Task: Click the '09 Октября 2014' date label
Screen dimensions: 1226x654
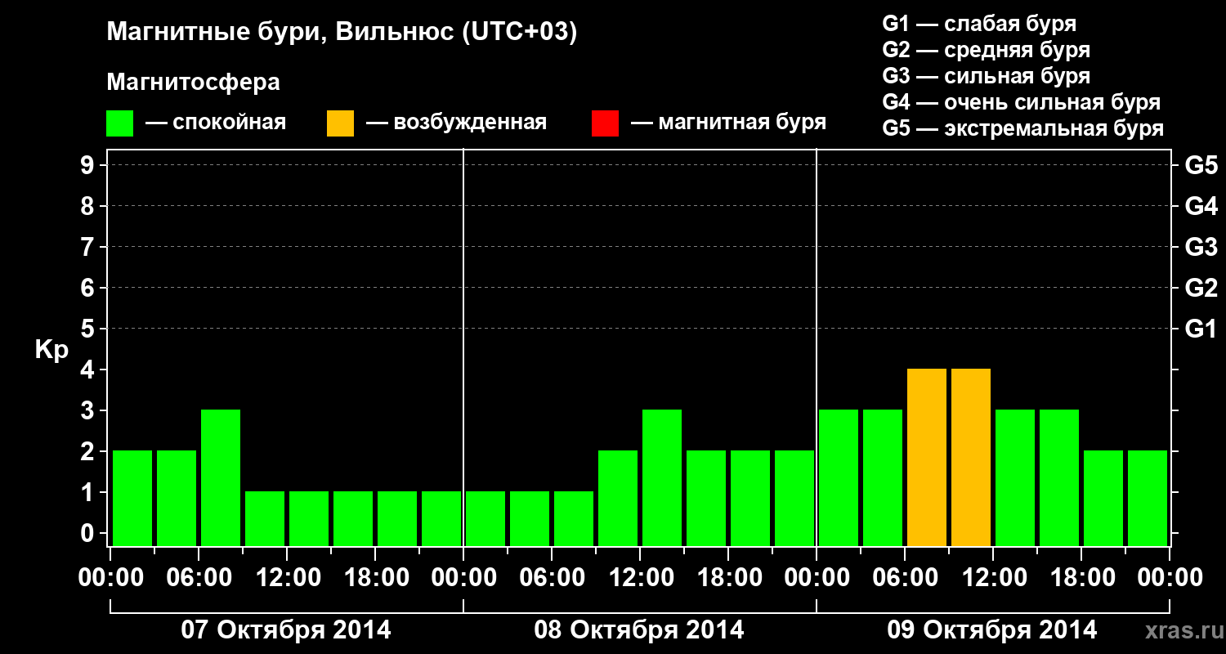Action: [992, 630]
